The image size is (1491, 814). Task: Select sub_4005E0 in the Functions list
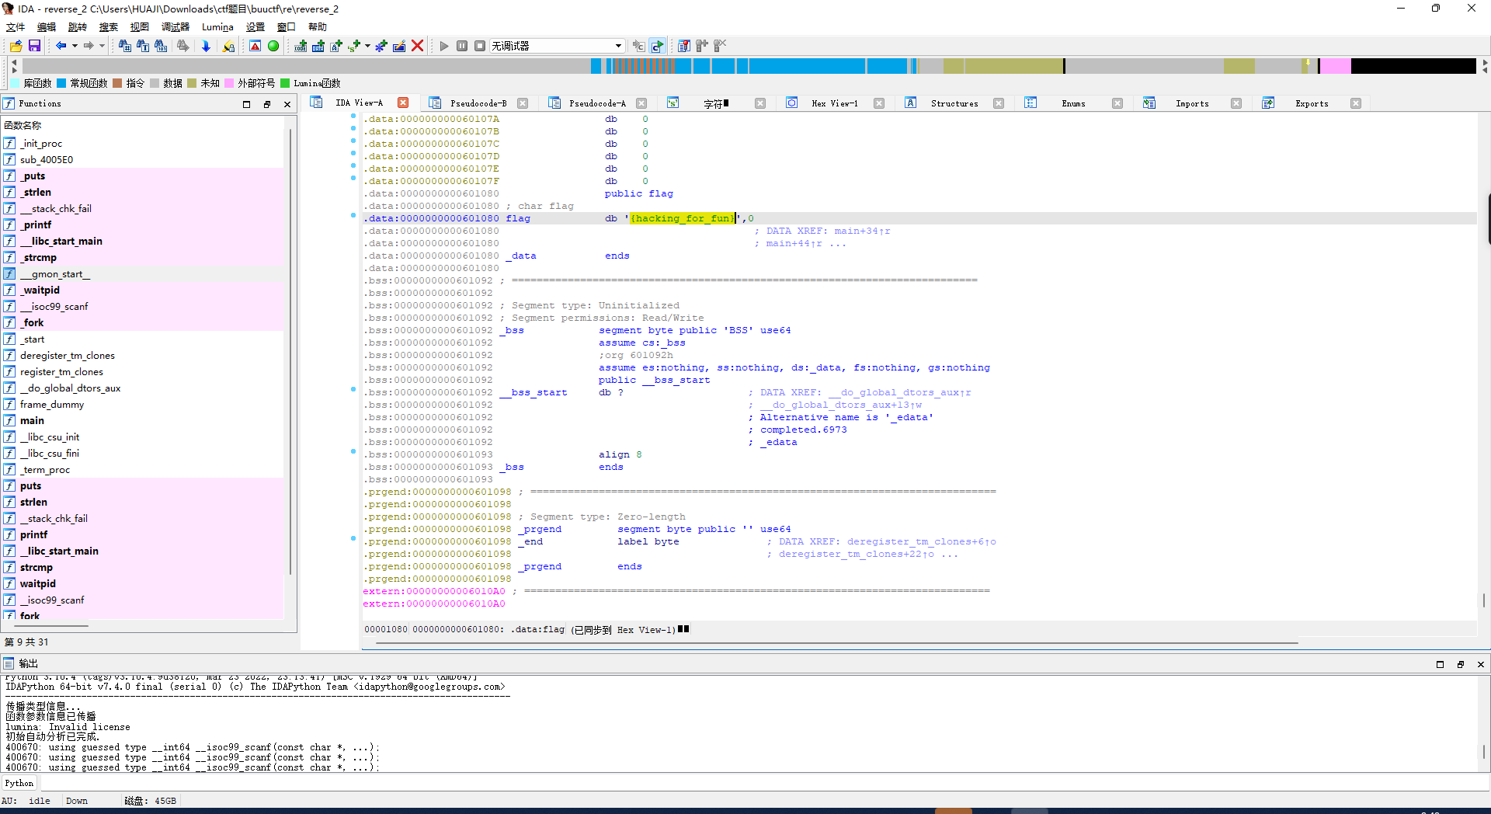pyautogui.click(x=47, y=159)
